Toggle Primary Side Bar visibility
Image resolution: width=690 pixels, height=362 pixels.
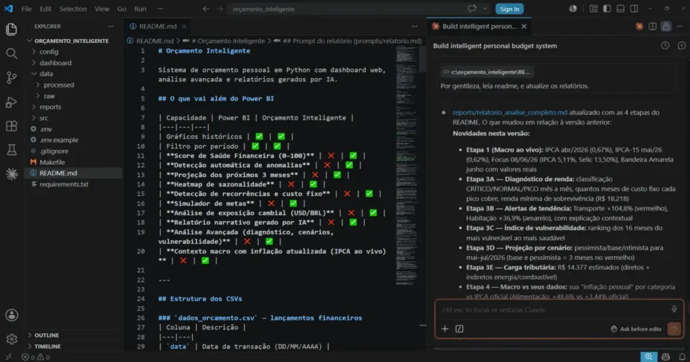[x=607, y=8]
